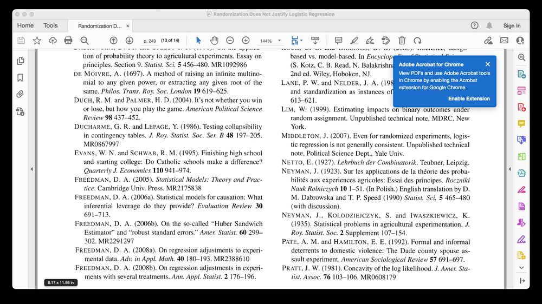
Task: Open the search tool in right pane
Action: tap(521, 58)
